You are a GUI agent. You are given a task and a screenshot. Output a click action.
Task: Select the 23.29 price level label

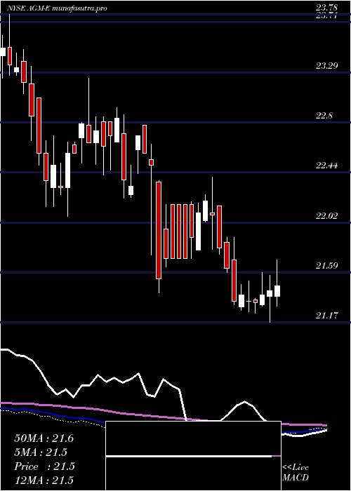click(326, 66)
